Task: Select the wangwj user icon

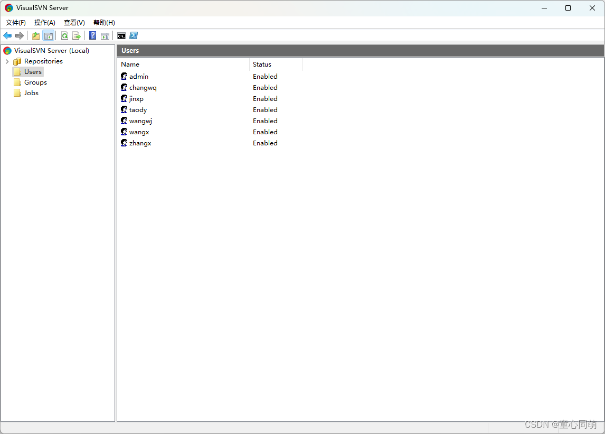Action: click(x=124, y=121)
